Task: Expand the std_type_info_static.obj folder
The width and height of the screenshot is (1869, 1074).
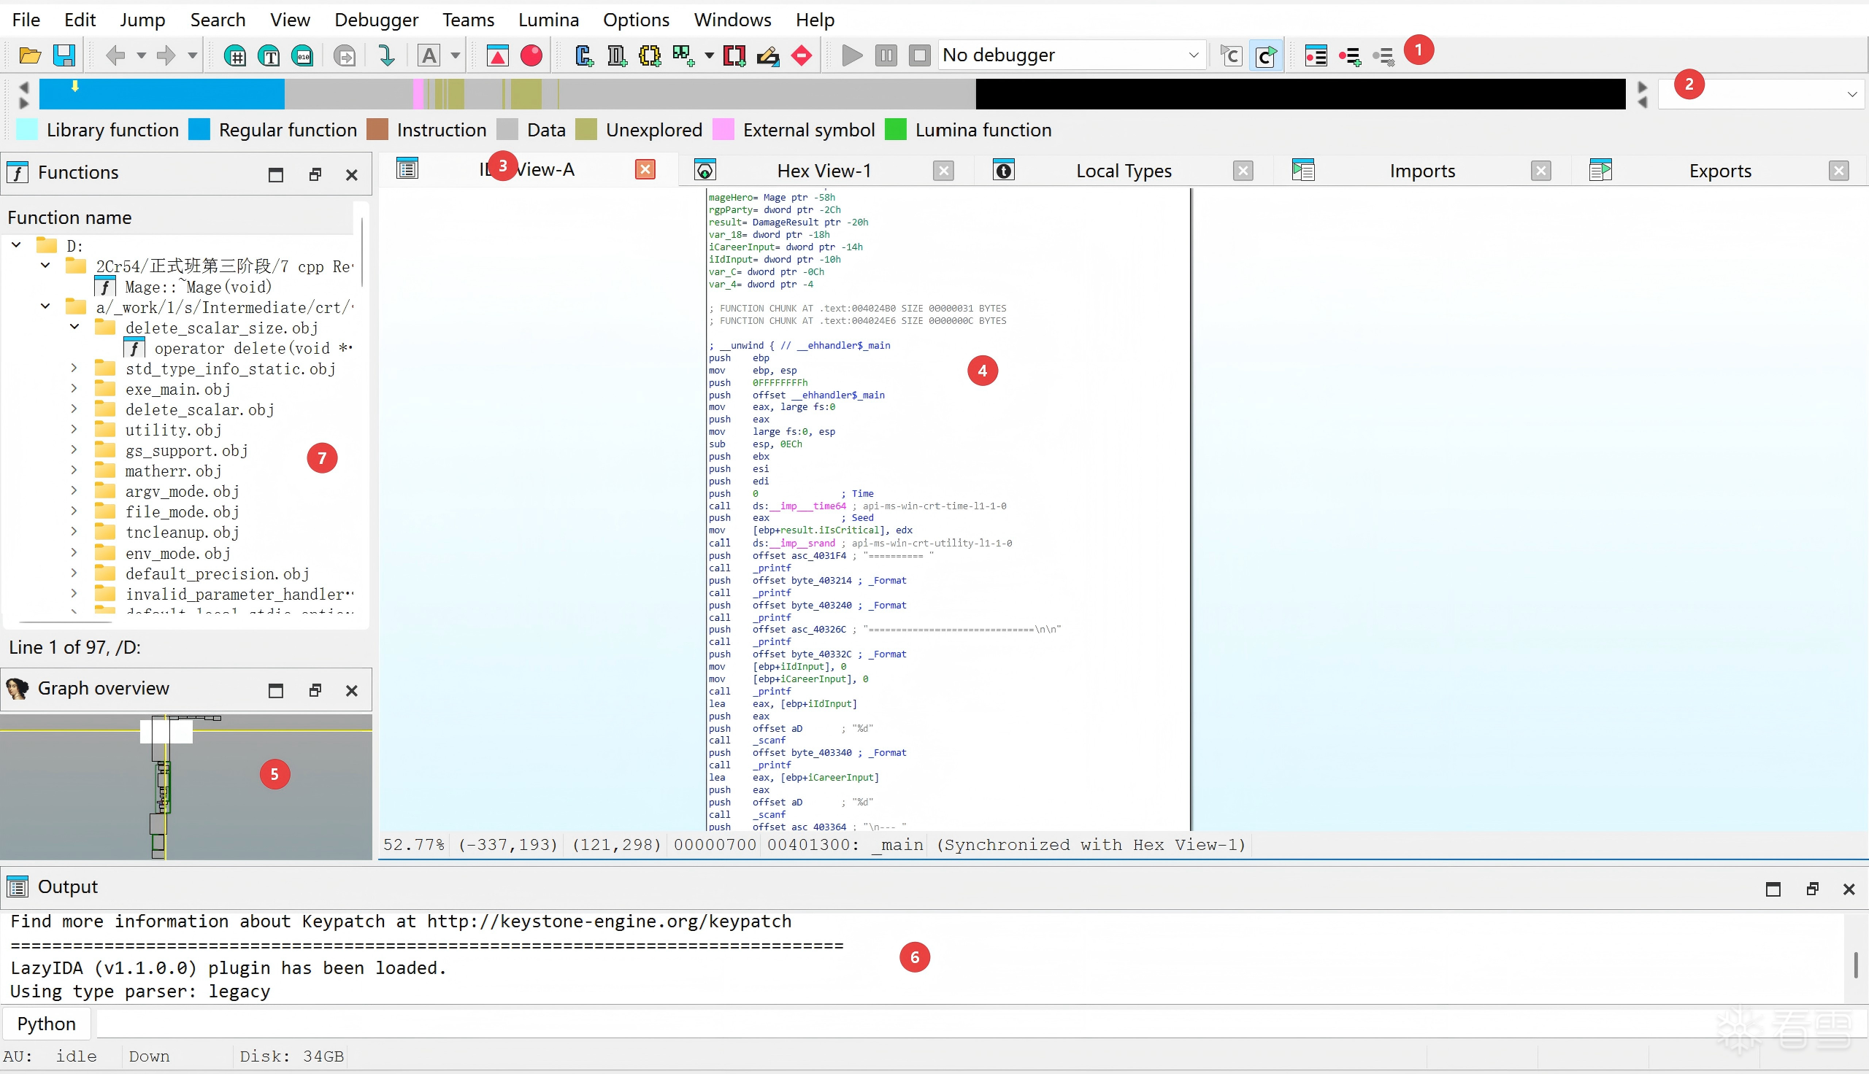Action: (x=74, y=367)
